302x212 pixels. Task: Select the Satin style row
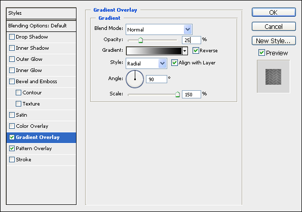click(x=41, y=115)
